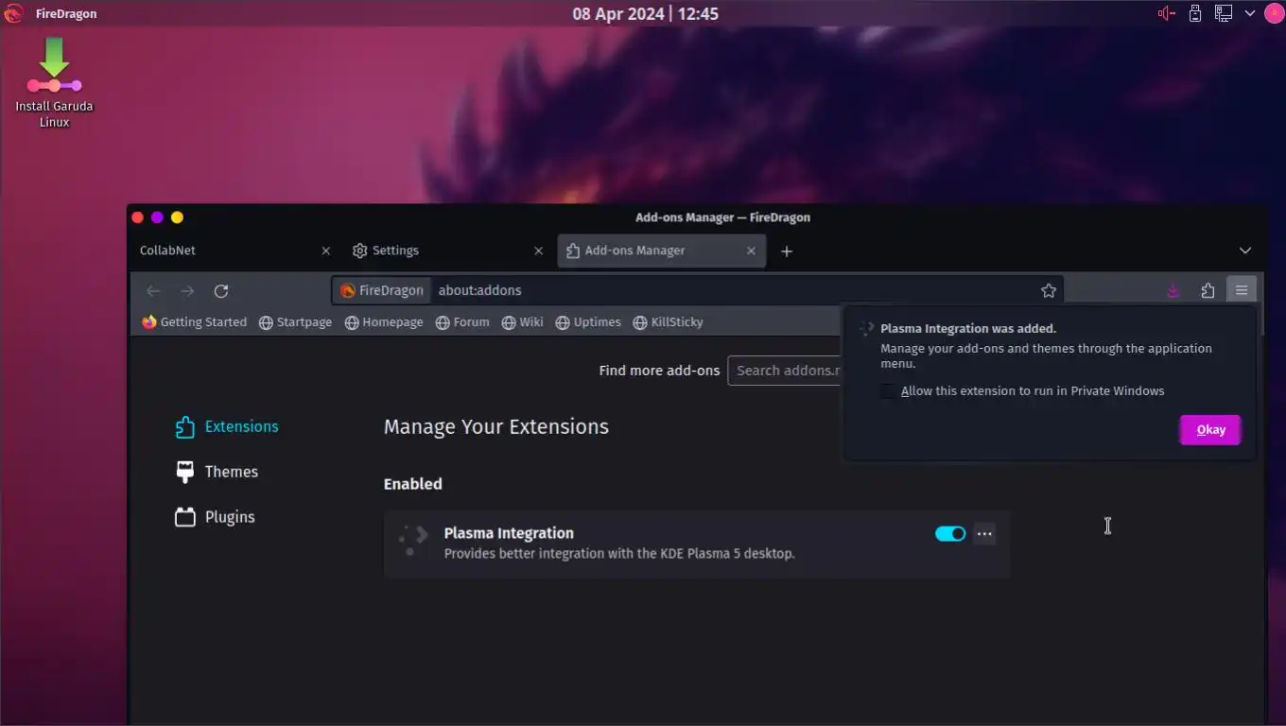Close the Add-ons Manager tab

(x=752, y=251)
